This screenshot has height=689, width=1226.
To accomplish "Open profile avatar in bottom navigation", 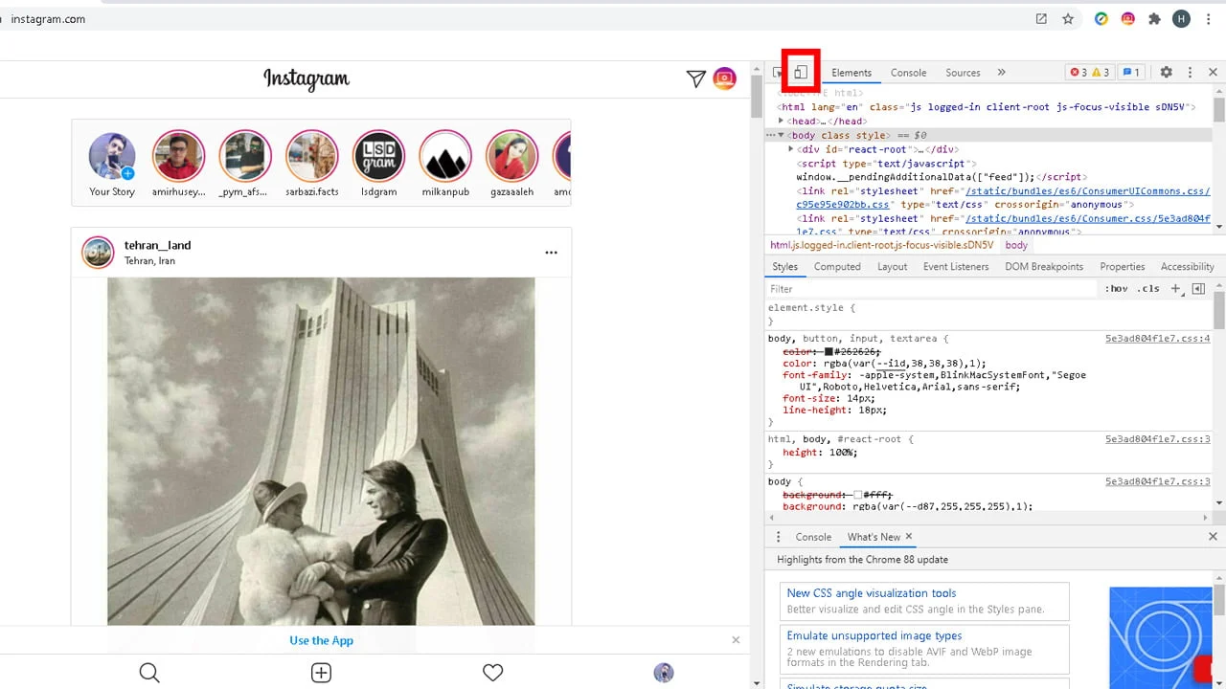I will 664,673.
